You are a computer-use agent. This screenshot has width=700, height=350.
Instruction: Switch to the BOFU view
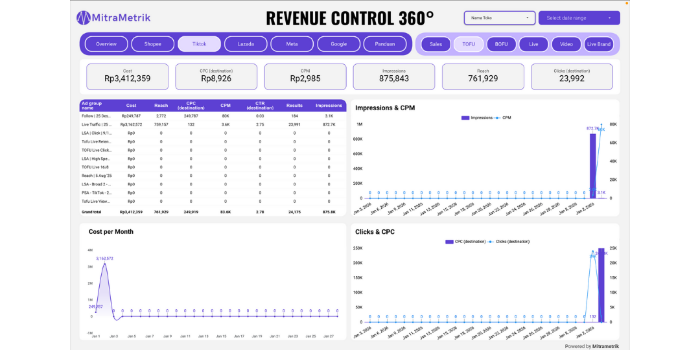tap(501, 44)
